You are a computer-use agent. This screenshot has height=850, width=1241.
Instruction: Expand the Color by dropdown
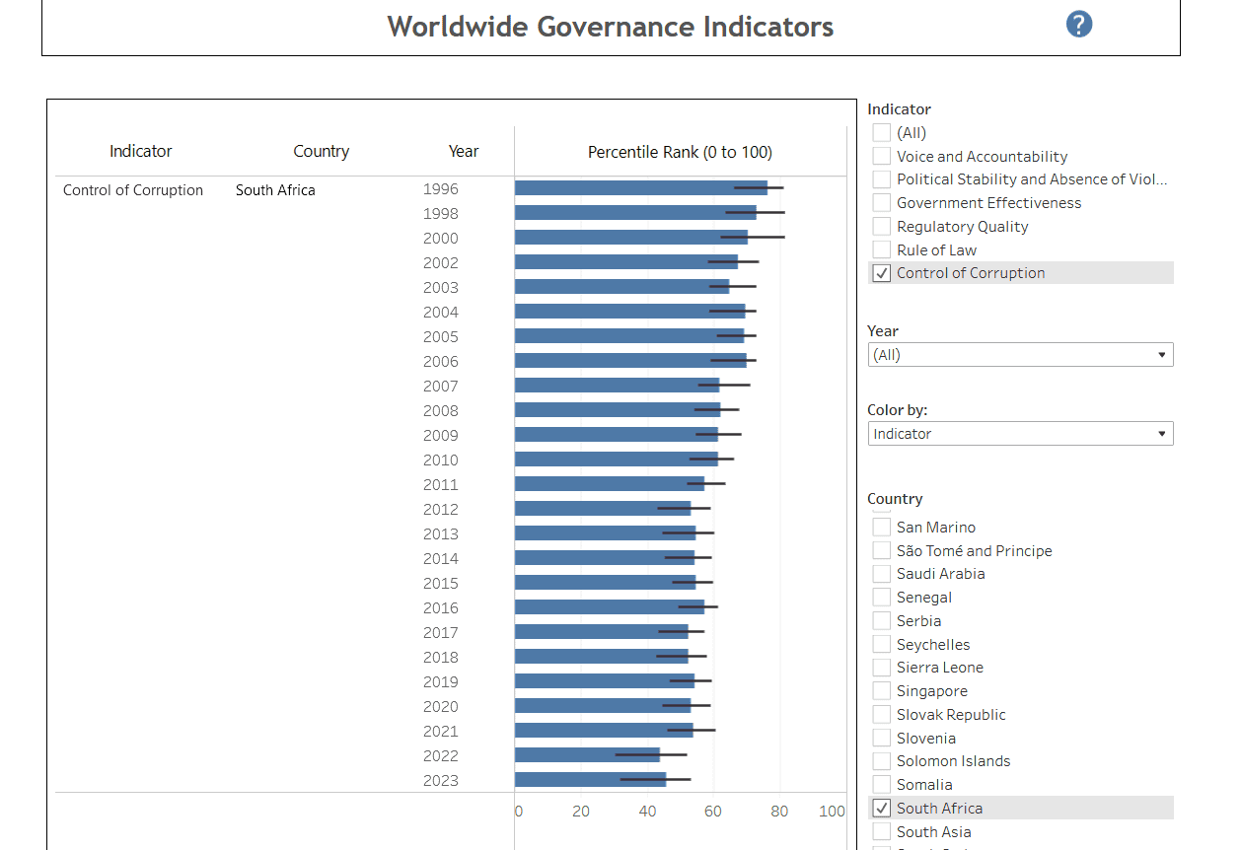(x=1020, y=434)
